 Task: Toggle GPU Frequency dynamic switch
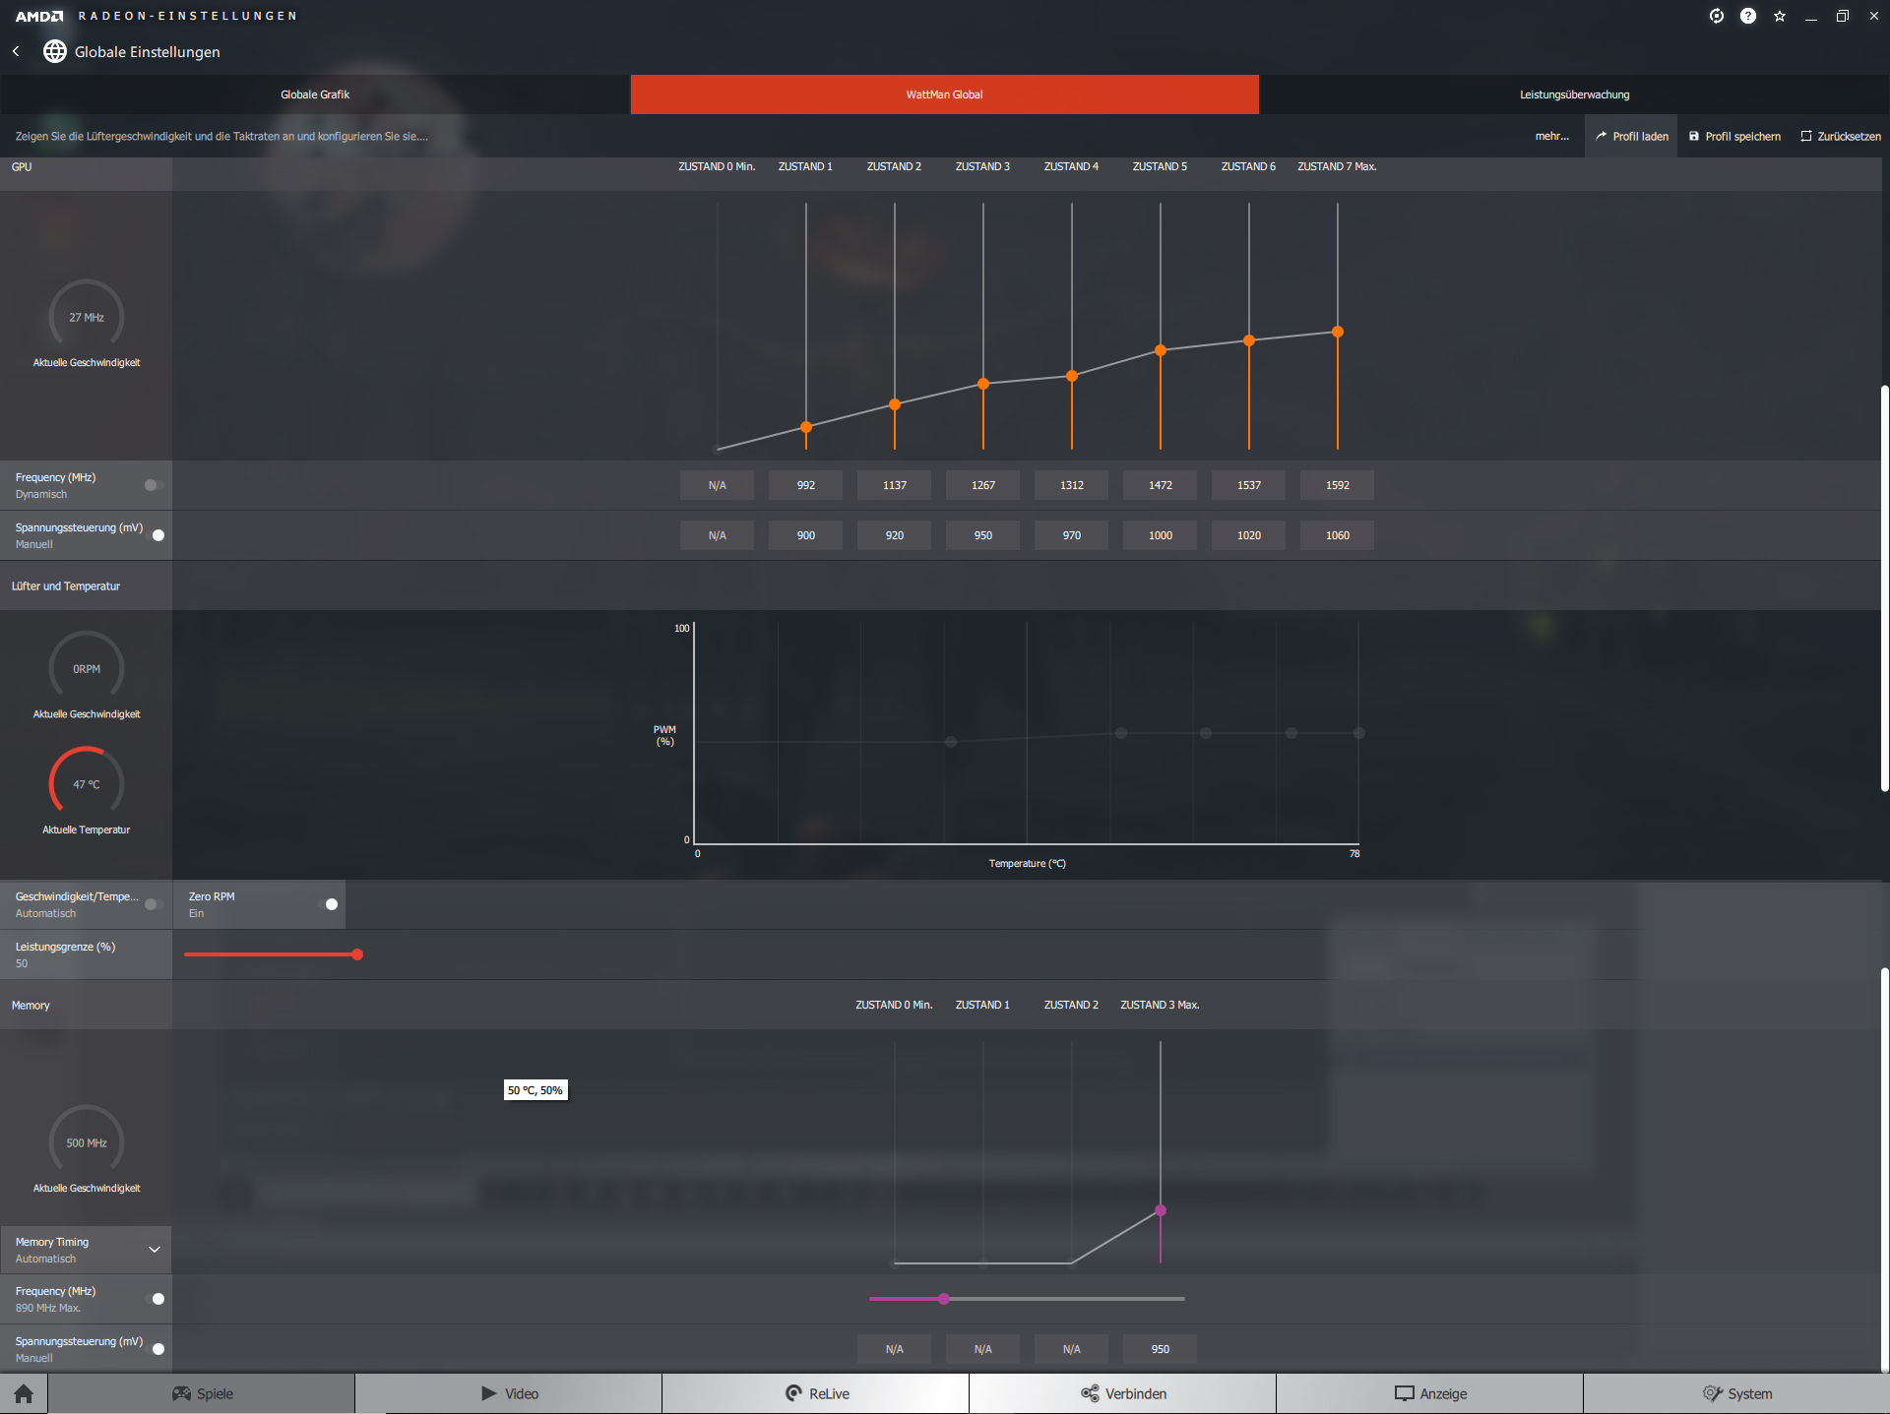(x=154, y=485)
